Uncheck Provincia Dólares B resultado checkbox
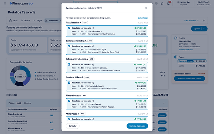 (x=69, y=83)
